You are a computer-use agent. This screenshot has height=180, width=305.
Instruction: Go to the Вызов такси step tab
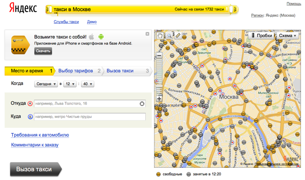[120, 71]
